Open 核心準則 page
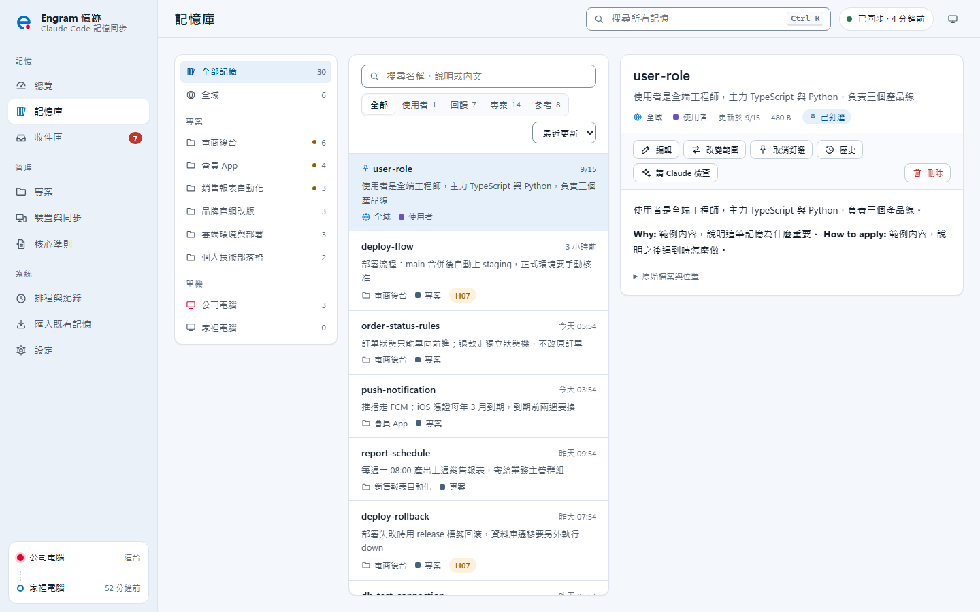The width and height of the screenshot is (980, 612). [x=78, y=244]
